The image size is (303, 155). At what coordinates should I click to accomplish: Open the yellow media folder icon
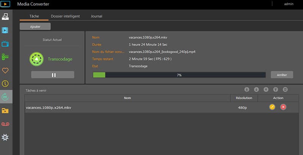tap(5, 110)
